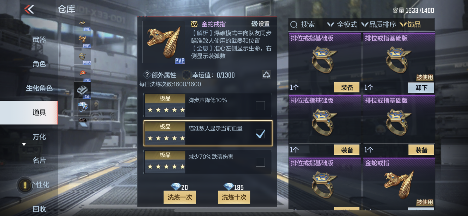This screenshot has height=216, width=468.
Task: Tick the 减少70%跌落伤害 checkbox
Action: 260,162
